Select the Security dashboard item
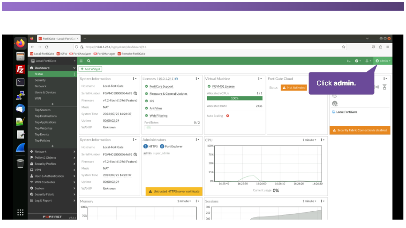The image size is (406, 228). [x=40, y=80]
